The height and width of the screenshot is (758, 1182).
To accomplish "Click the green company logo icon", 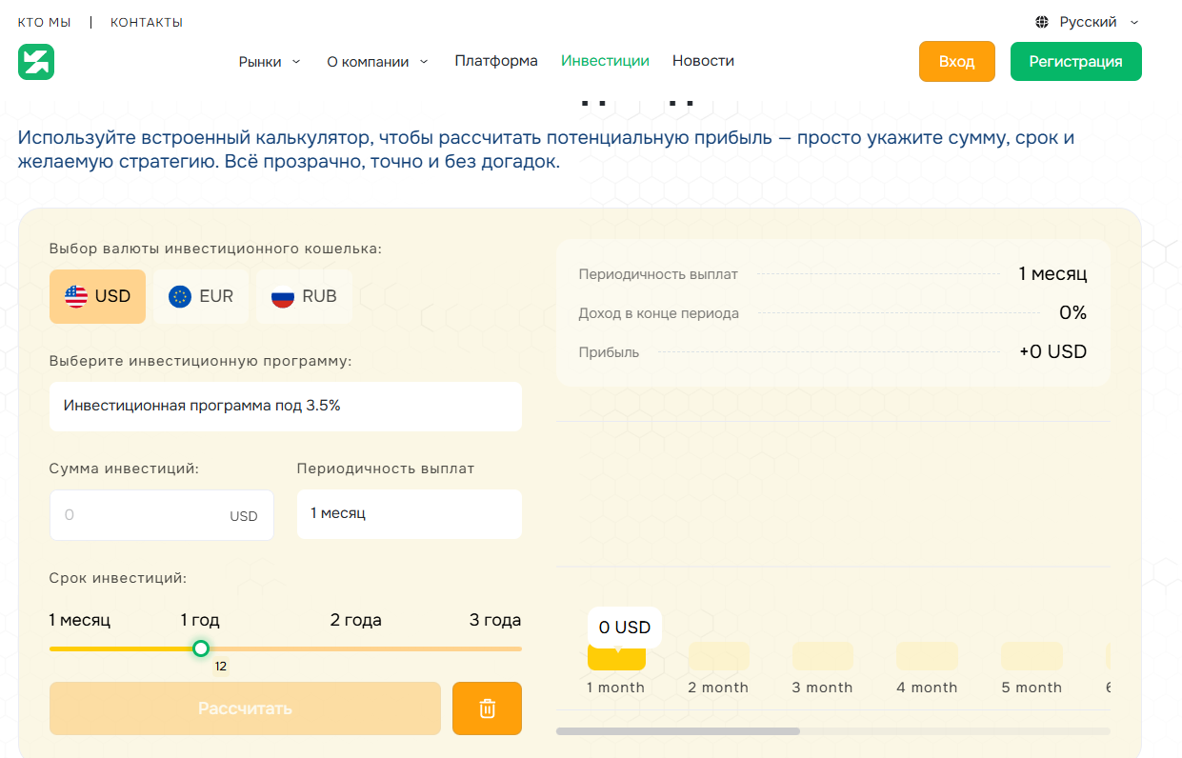I will click(x=36, y=62).
